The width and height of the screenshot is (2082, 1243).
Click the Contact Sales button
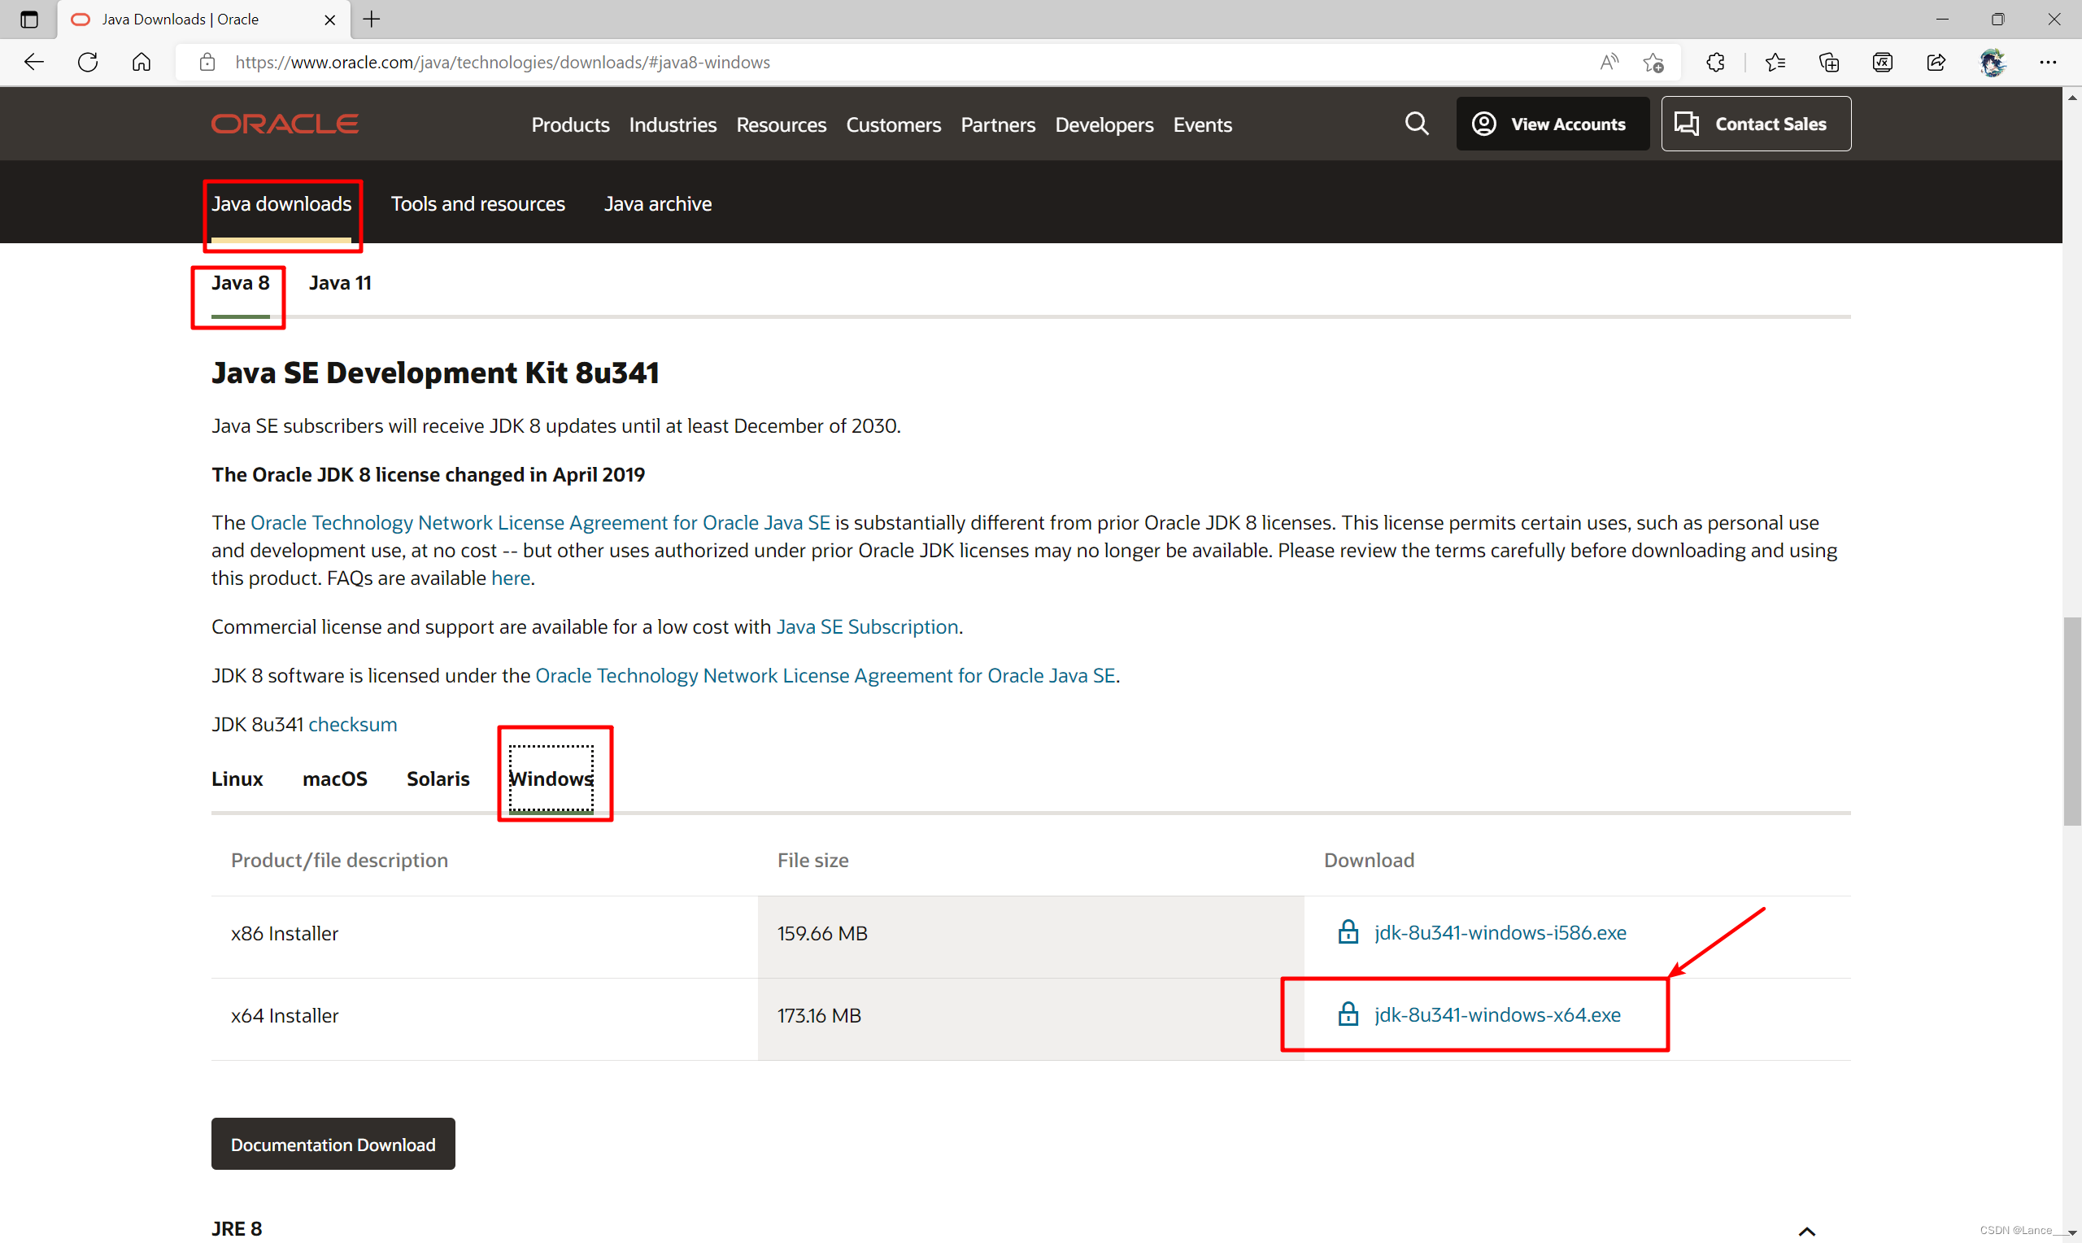pos(1756,124)
